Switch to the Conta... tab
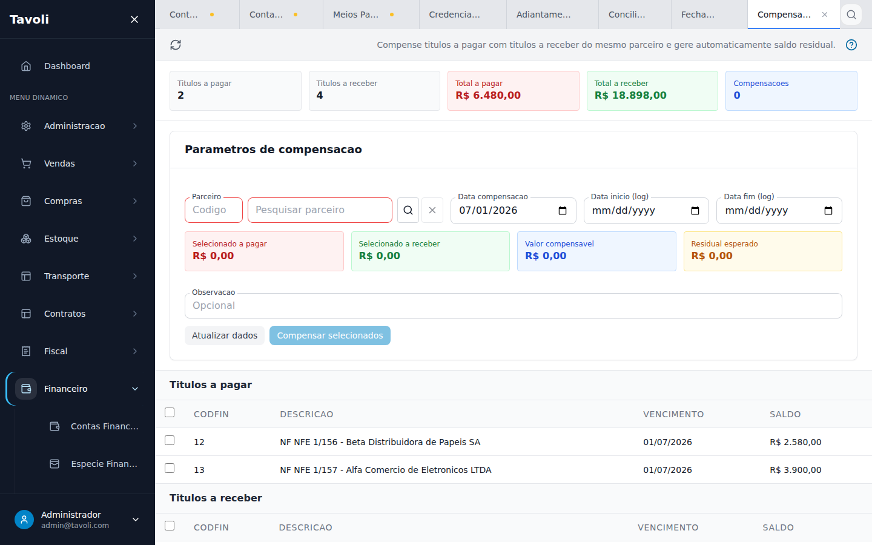This screenshot has height=545, width=872. coord(281,15)
